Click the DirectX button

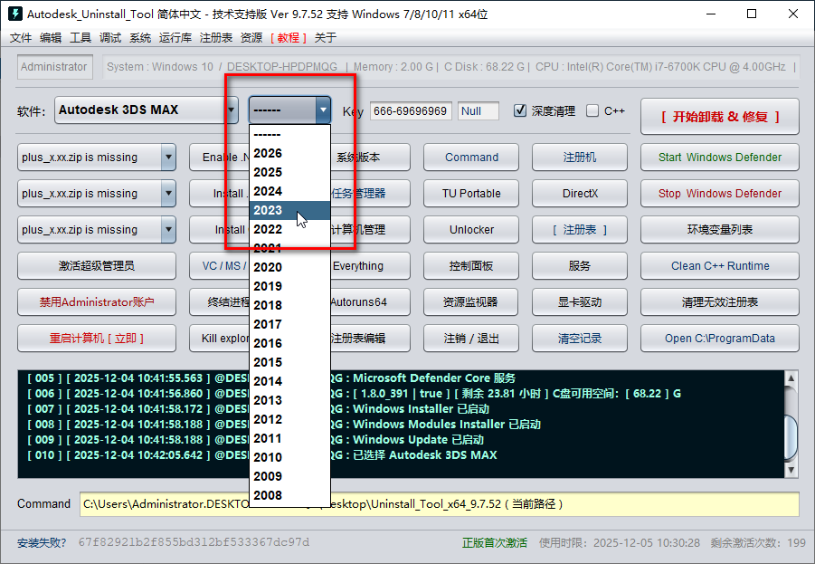(x=580, y=194)
